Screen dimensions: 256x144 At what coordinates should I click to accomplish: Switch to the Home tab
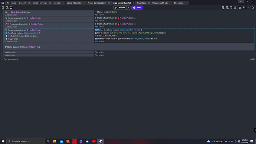click(x=12, y=3)
